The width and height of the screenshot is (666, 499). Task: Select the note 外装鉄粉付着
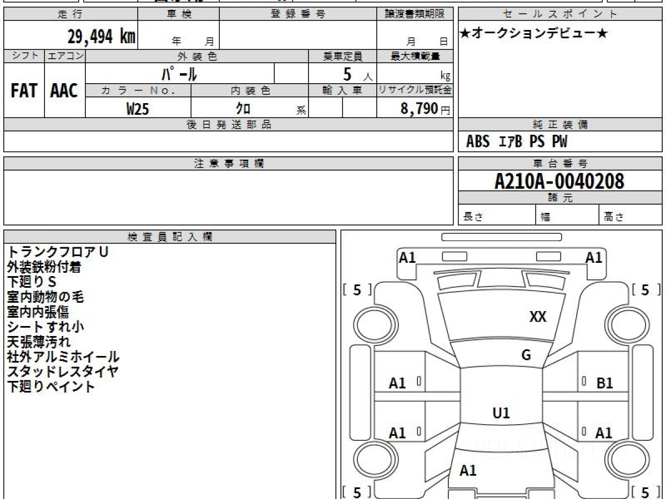pos(44,267)
